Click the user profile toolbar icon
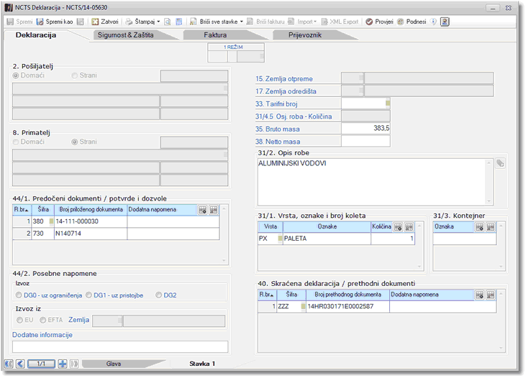The height and width of the screenshot is (378, 526). pos(445,22)
